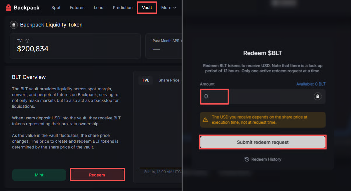The width and height of the screenshot is (351, 191).
Task: Open the Lend page
Action: 98,8
